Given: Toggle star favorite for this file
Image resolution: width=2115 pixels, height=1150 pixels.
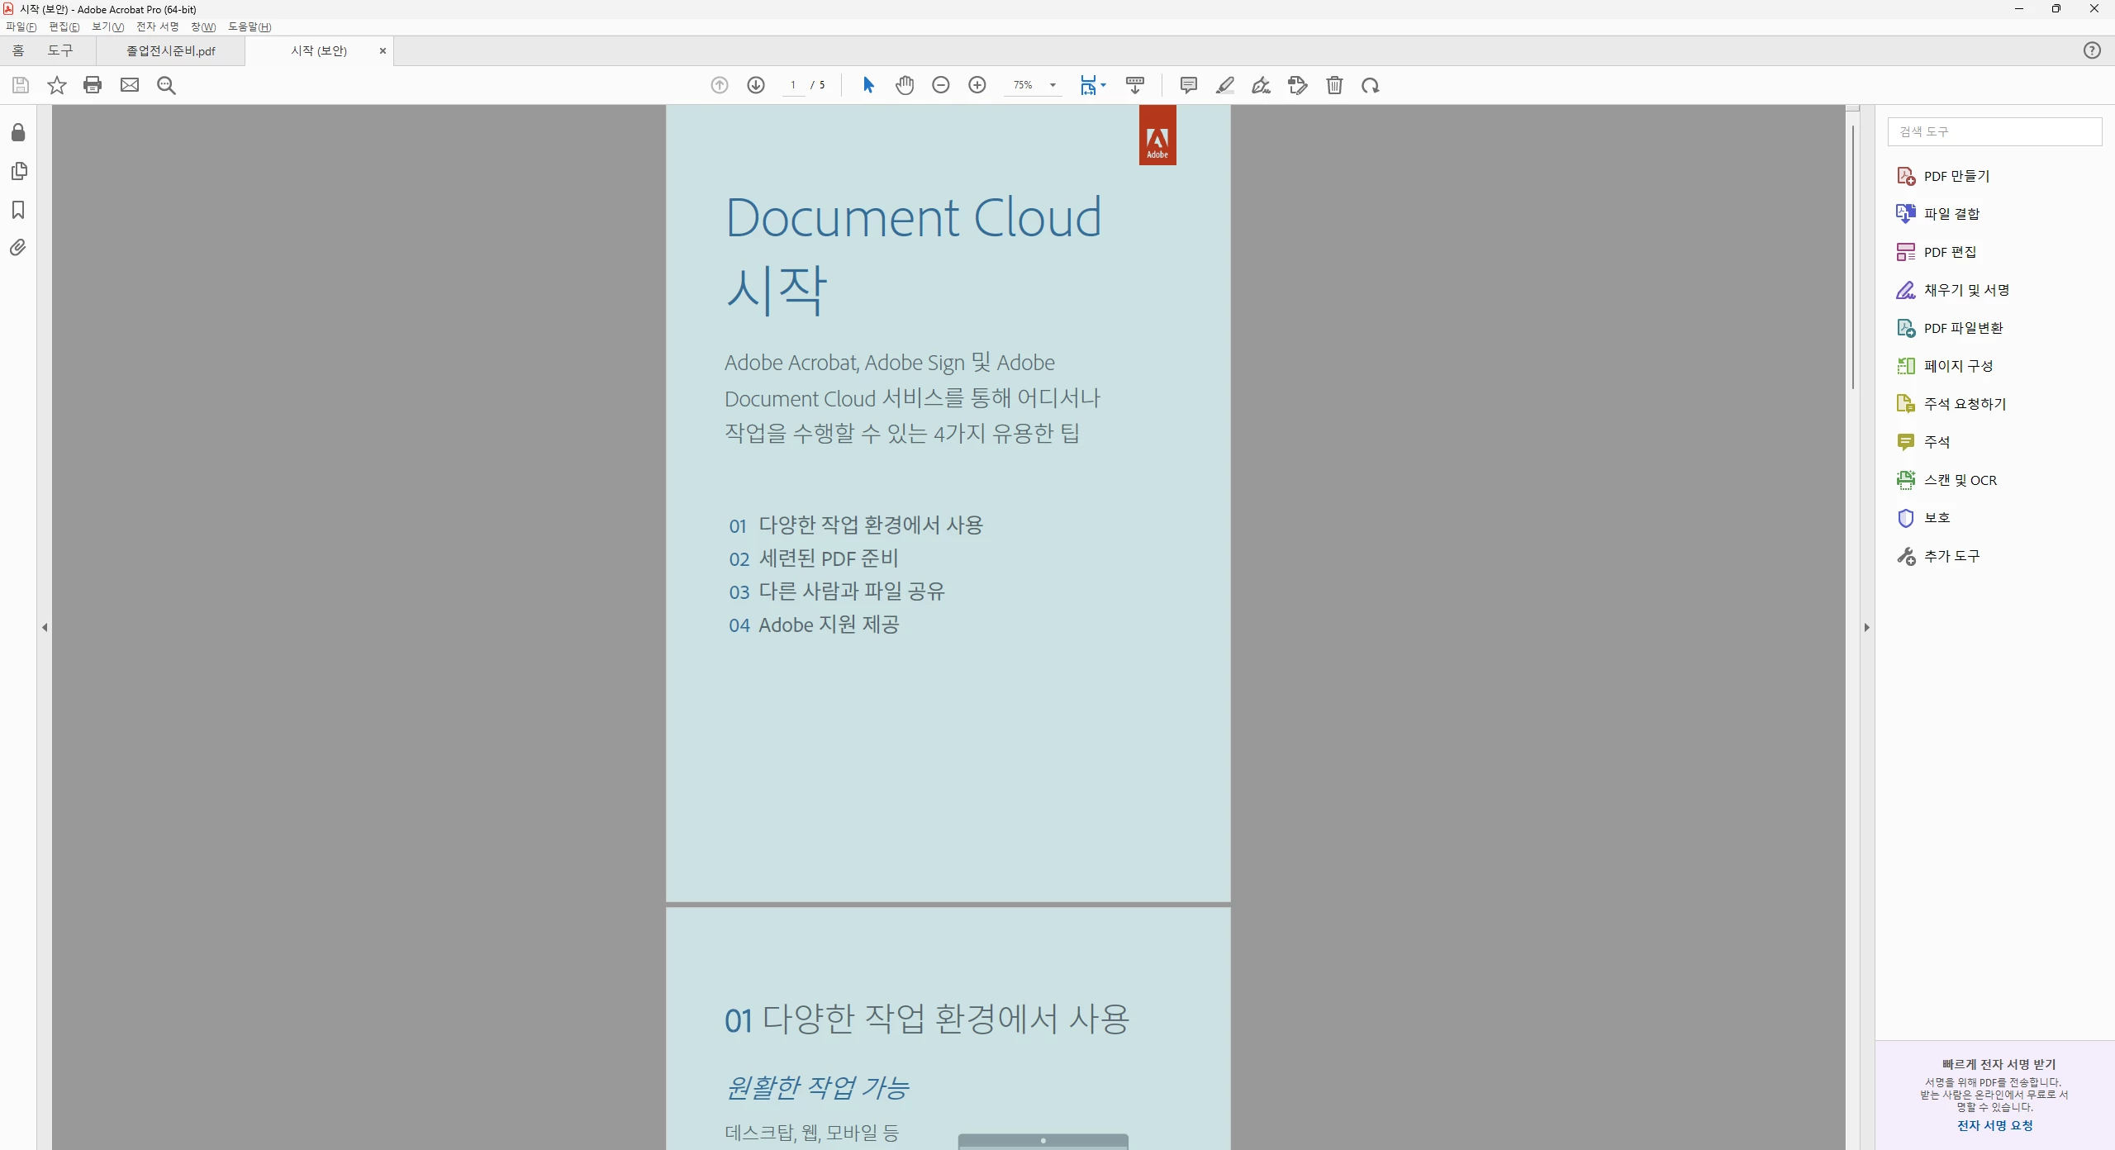Looking at the screenshot, I should click(56, 85).
